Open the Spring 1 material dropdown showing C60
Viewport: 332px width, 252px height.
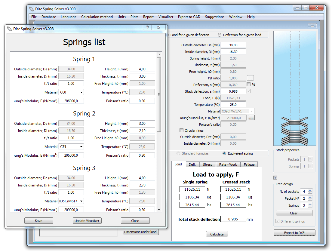(x=81, y=92)
